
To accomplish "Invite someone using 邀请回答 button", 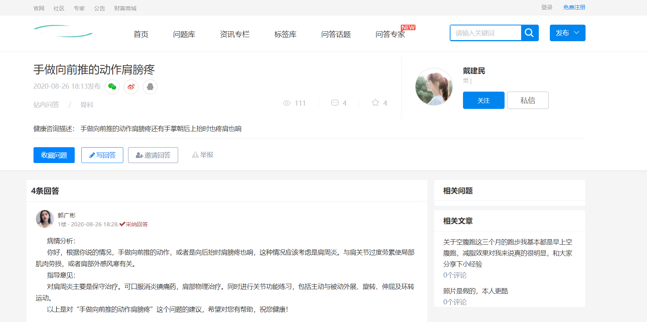I will [153, 155].
